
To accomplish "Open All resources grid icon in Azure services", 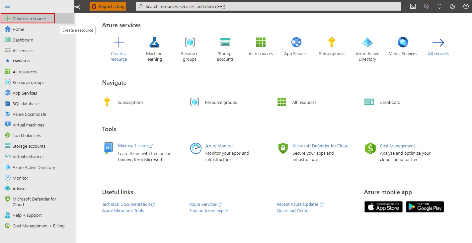I will tap(261, 42).
